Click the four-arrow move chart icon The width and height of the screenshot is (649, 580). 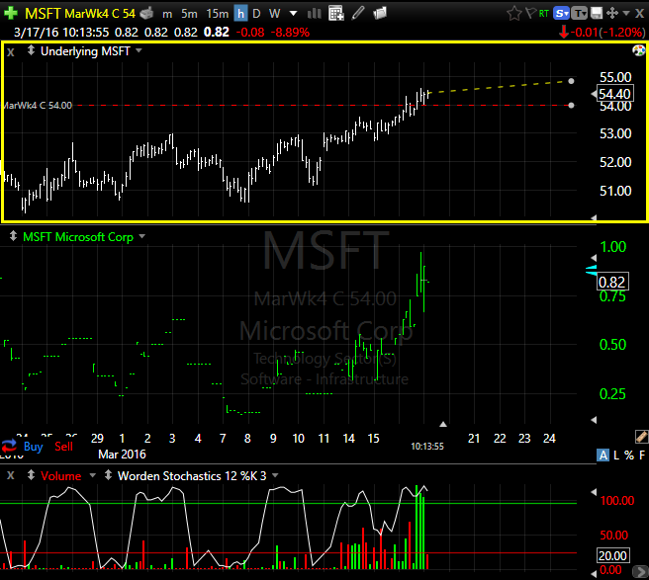(x=612, y=14)
